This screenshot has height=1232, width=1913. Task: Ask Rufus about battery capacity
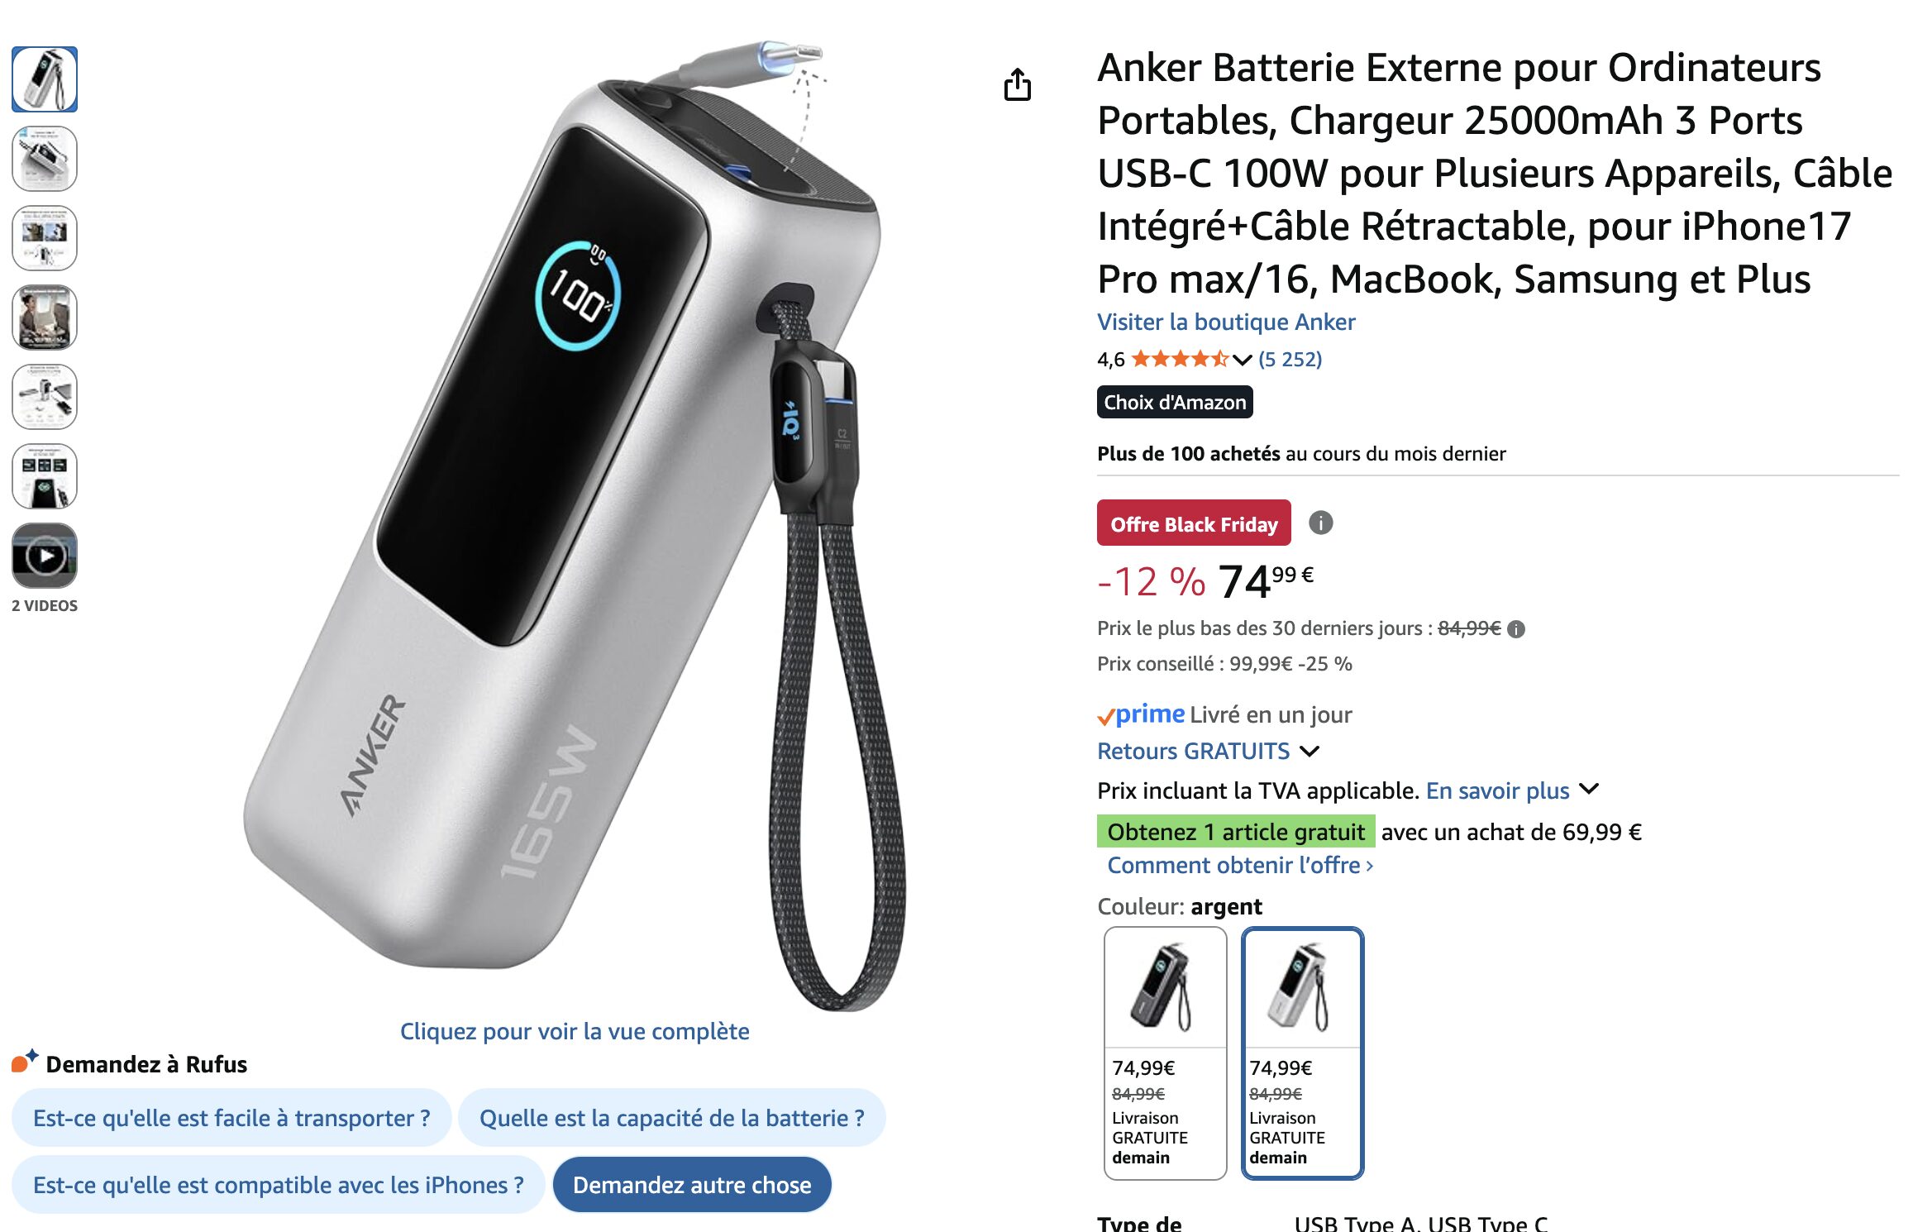tap(672, 1118)
